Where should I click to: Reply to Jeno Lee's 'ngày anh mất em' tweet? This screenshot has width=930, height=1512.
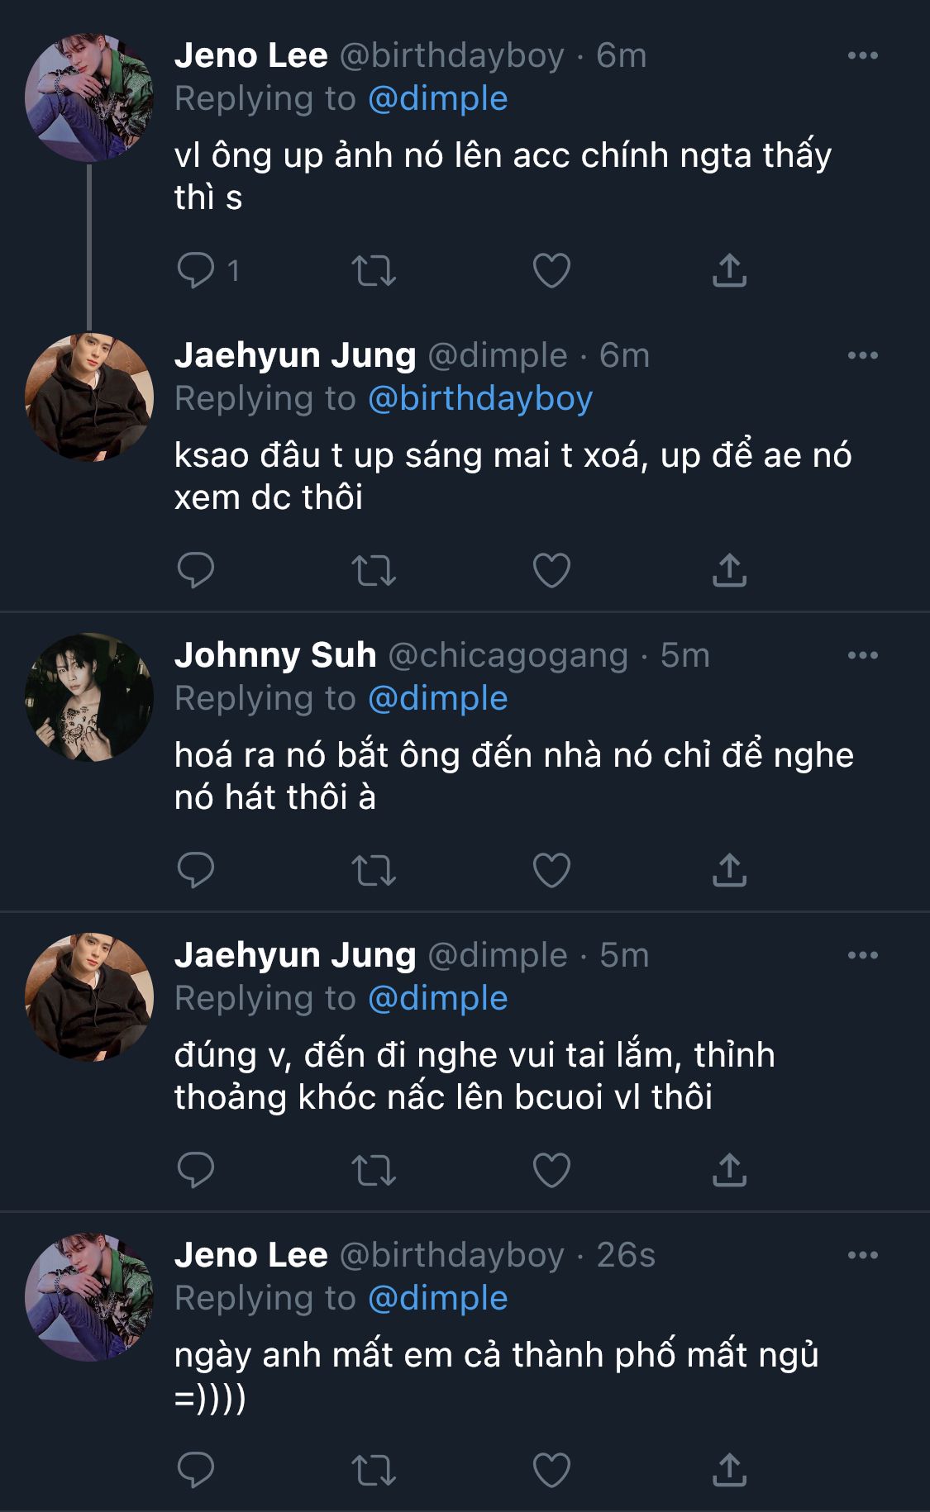point(196,1470)
